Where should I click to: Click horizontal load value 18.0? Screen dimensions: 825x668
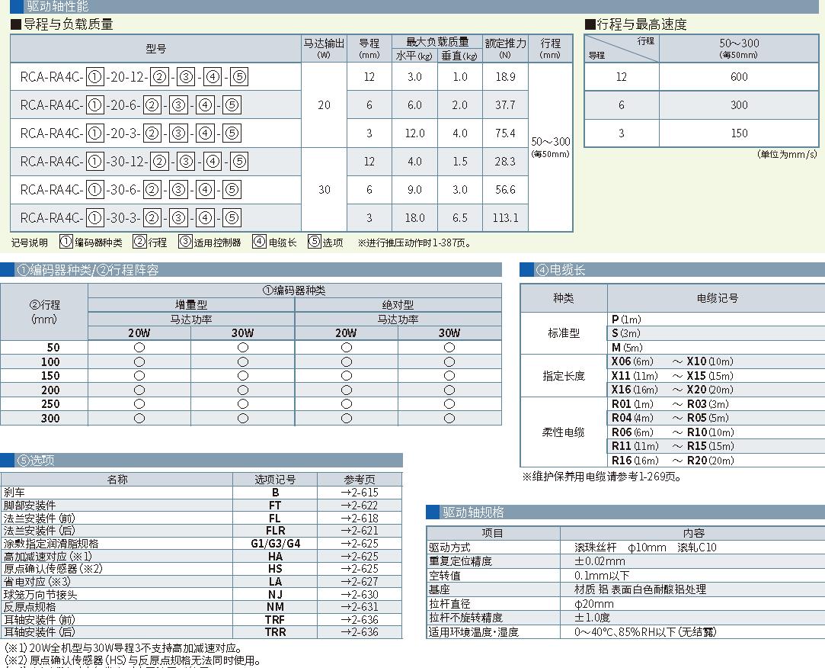(x=414, y=217)
